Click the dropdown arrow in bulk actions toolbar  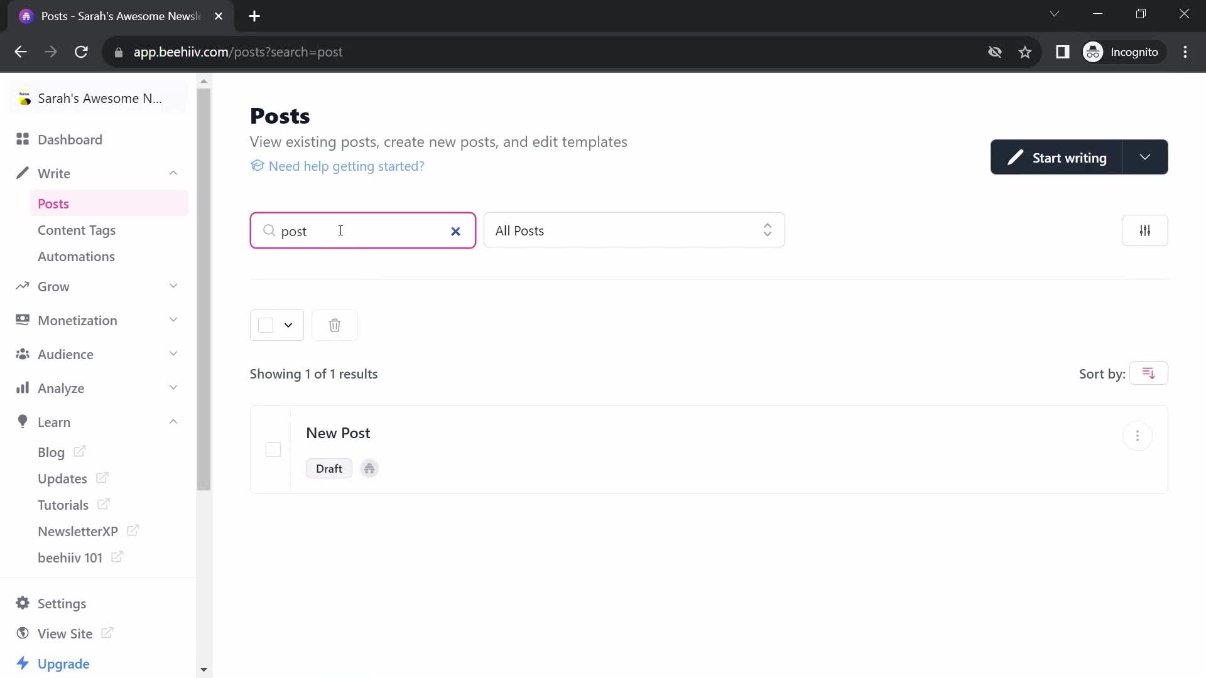pyautogui.click(x=289, y=325)
